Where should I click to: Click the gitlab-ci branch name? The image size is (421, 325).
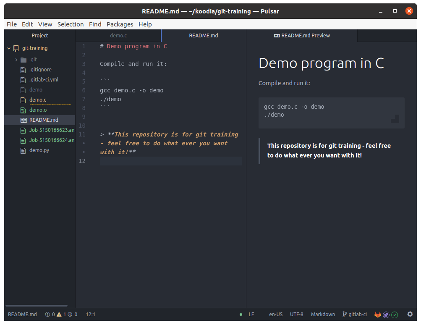point(358,314)
